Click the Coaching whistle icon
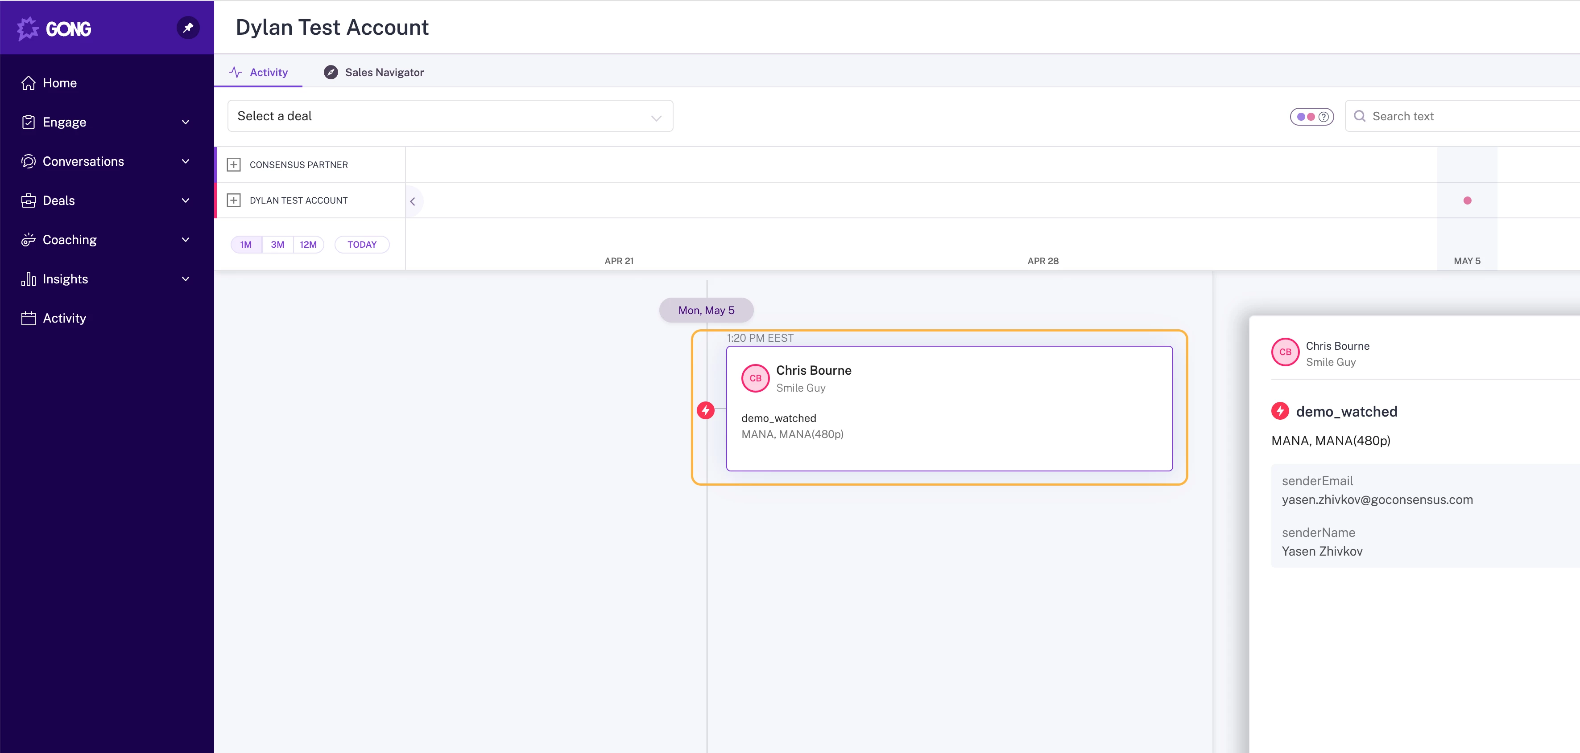1580x753 pixels. 28,240
